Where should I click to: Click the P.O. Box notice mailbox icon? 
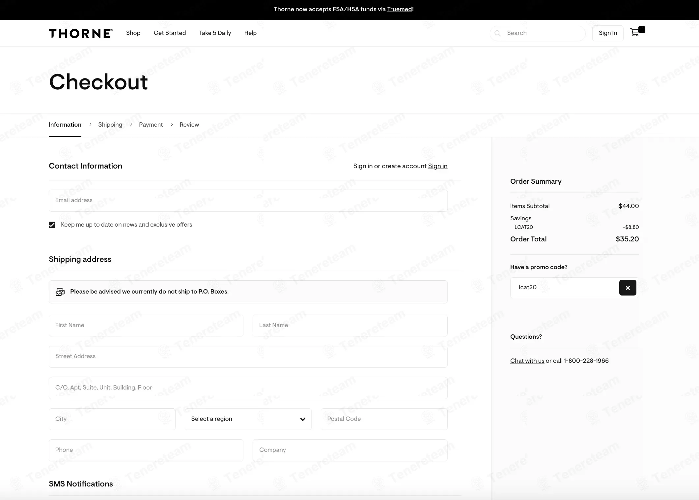[x=60, y=292]
